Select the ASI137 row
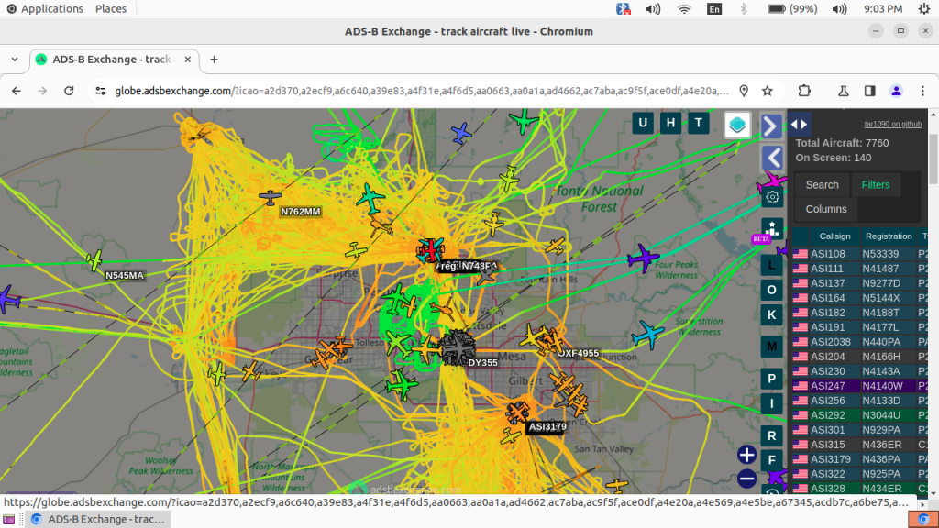This screenshot has width=939, height=528. [x=860, y=283]
